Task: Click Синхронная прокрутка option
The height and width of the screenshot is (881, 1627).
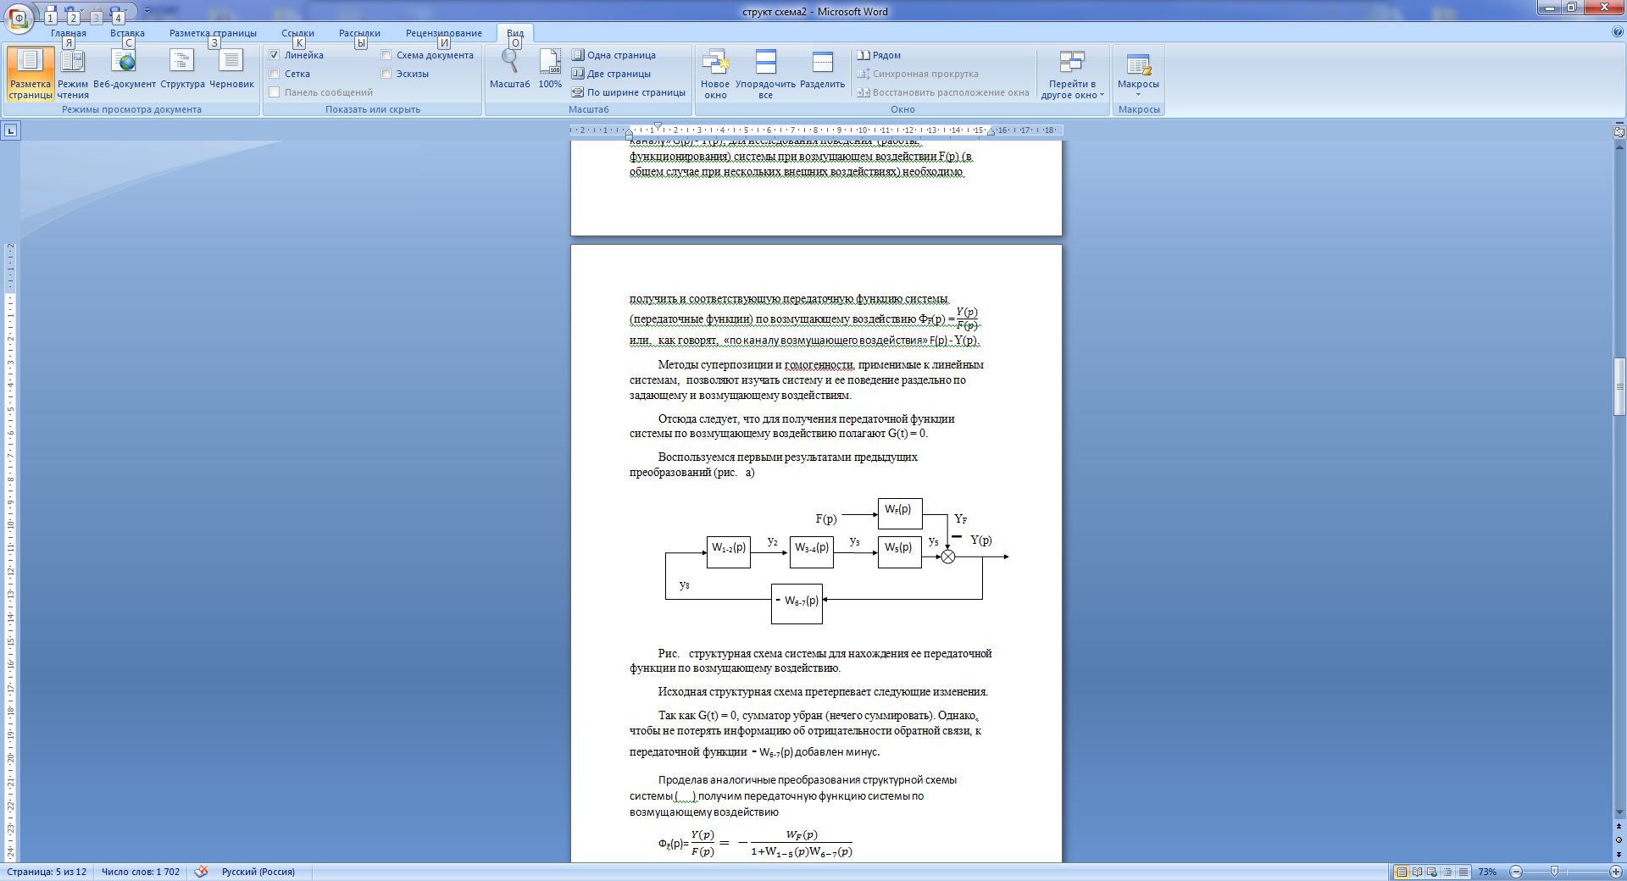Action: 918,74
